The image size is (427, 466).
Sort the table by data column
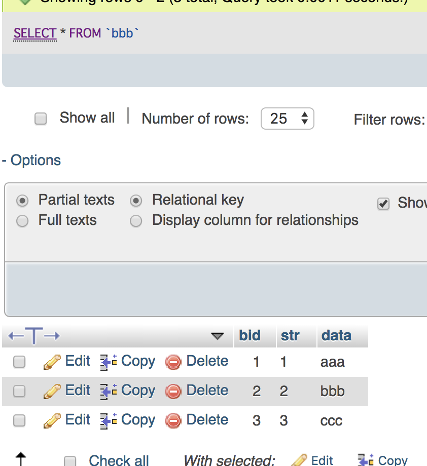[336, 335]
